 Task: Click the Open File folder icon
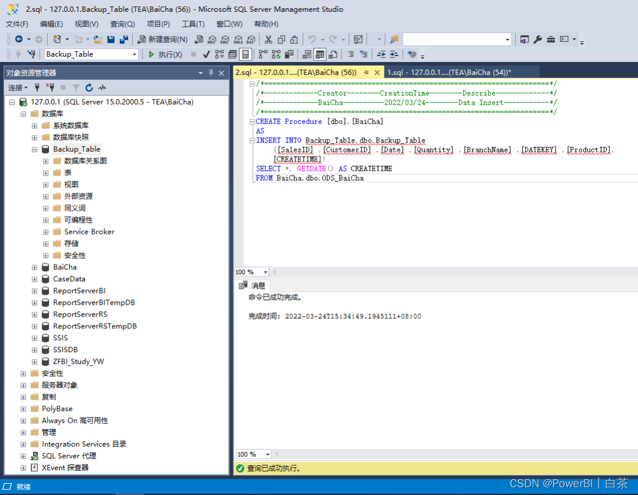coord(97,40)
